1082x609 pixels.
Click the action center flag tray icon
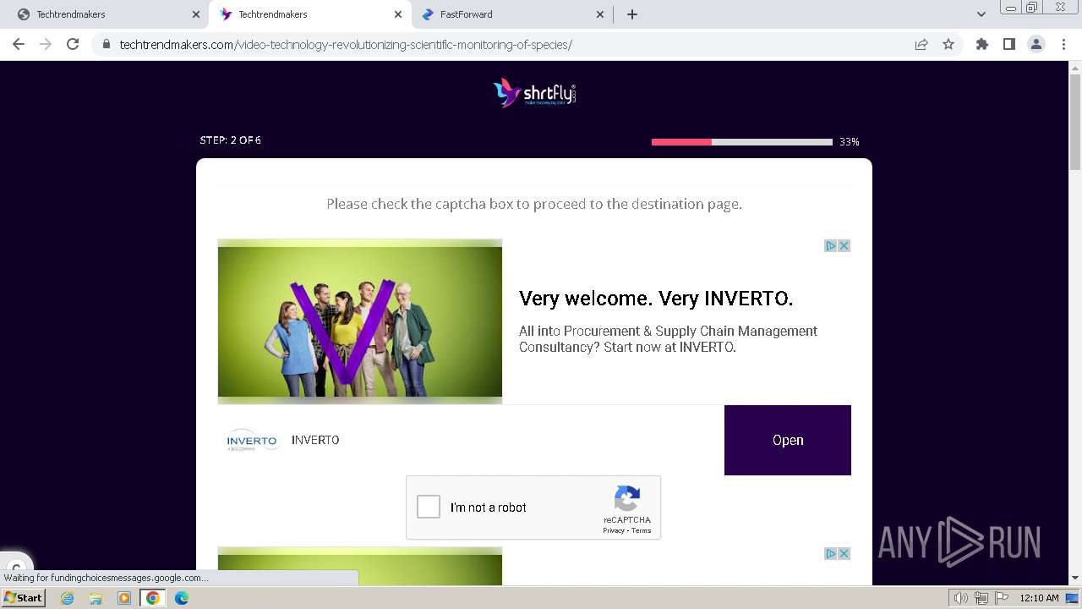pos(1003,598)
